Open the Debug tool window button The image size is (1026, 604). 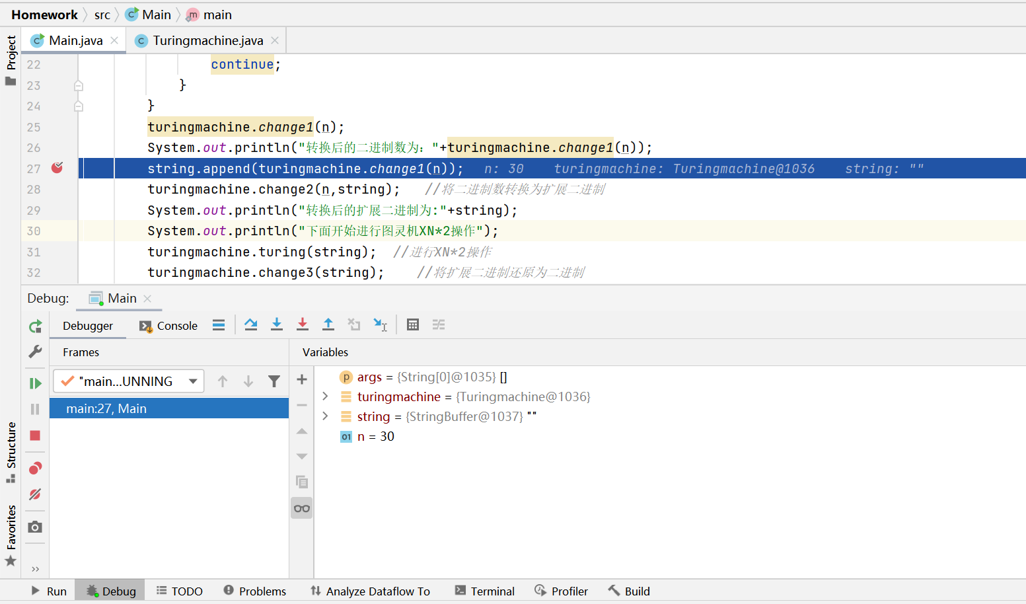pos(110,591)
